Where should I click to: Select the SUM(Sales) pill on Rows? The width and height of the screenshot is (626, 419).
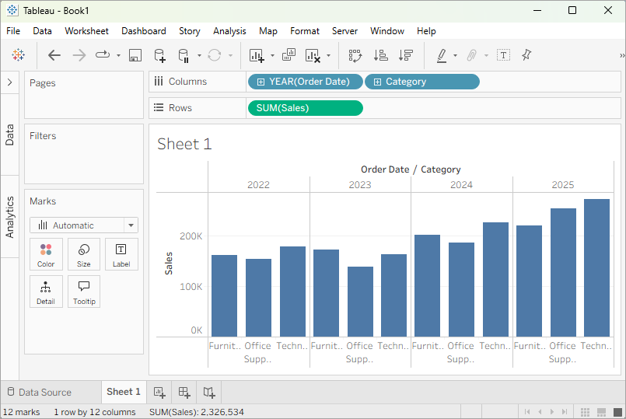(305, 108)
